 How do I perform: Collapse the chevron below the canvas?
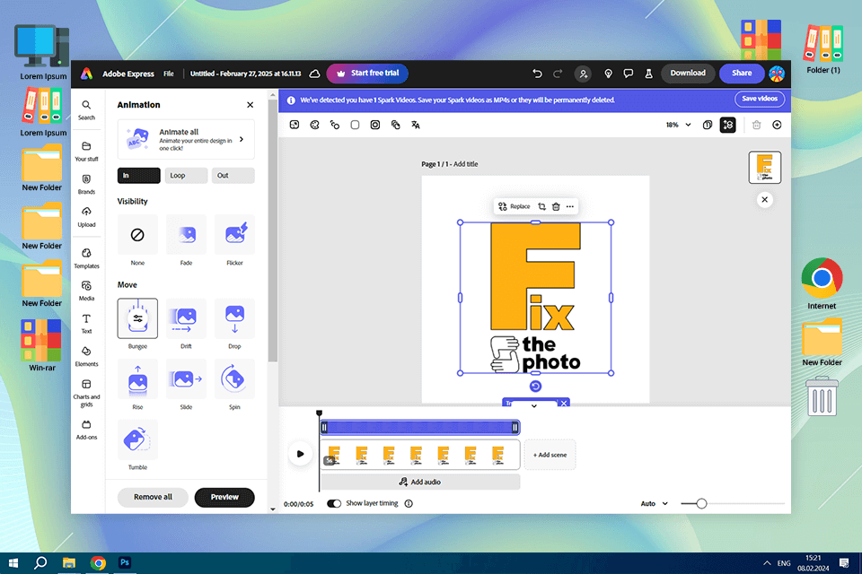click(533, 406)
